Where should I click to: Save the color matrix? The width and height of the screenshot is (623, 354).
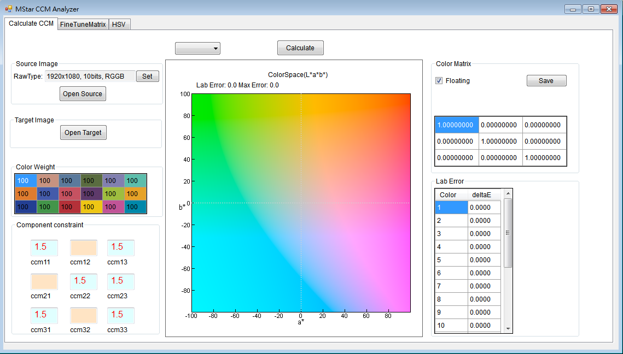pos(546,80)
